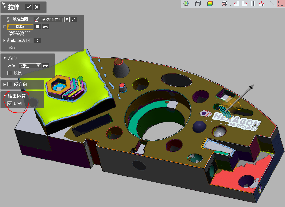This screenshot has width=285, height=207.
Task: Open the rainbow color display mode icon
Action: coord(210,4)
